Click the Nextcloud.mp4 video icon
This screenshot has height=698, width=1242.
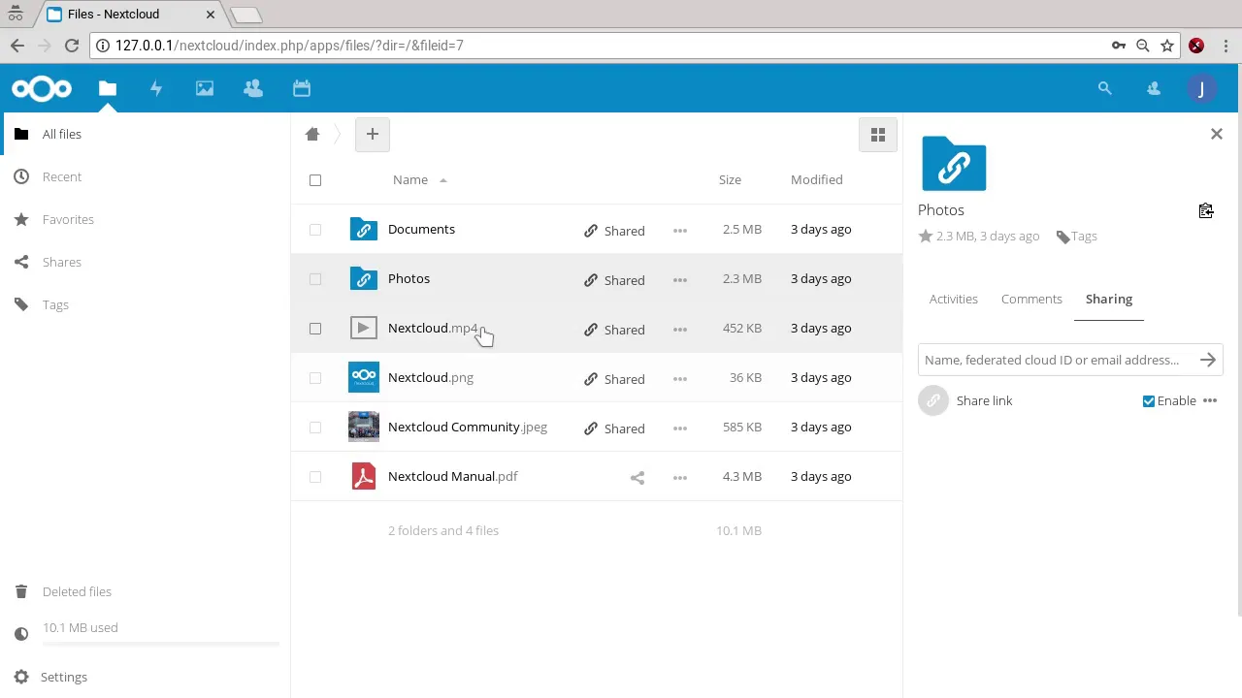click(364, 328)
